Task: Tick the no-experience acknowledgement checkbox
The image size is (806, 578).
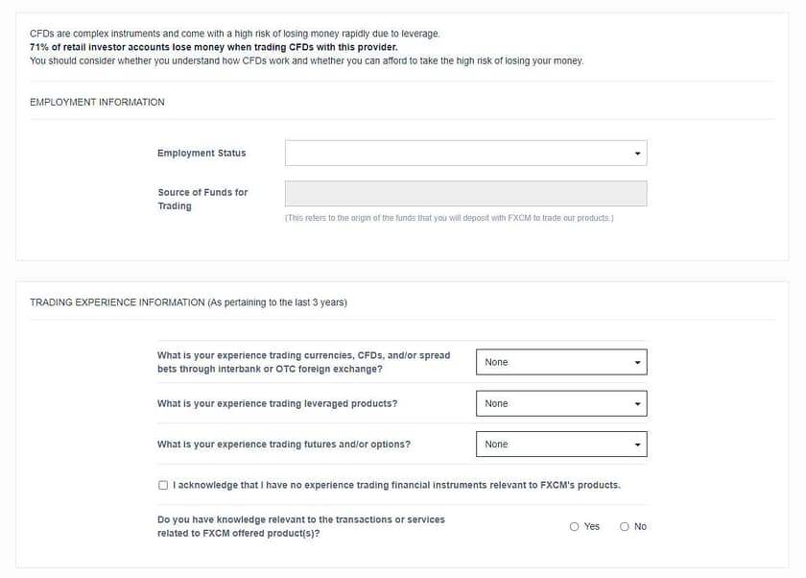Action: 163,485
